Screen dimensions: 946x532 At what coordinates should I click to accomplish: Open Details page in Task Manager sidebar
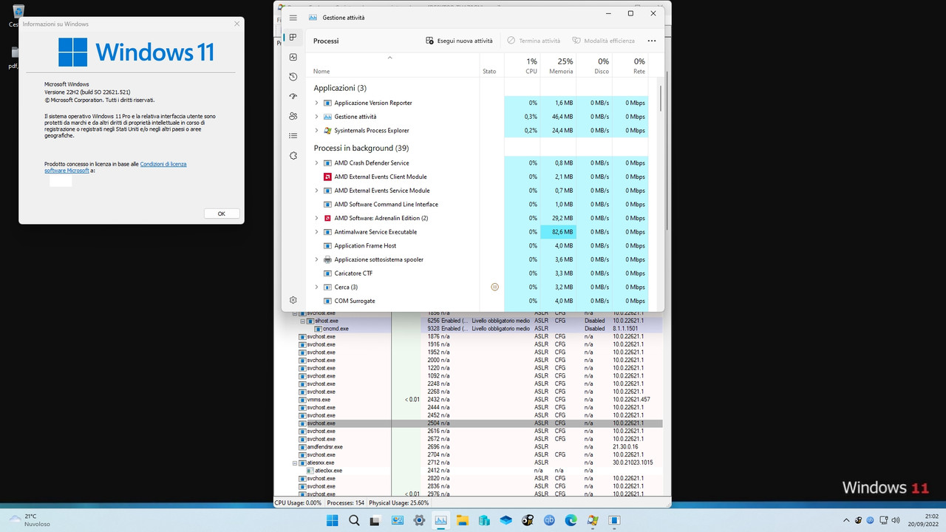(x=293, y=136)
